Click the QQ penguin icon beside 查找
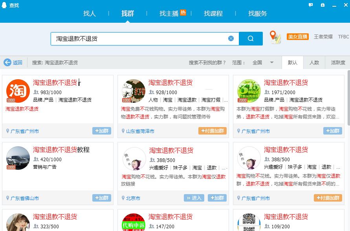Viewport: 350px width, 231px height. coord(4,5)
